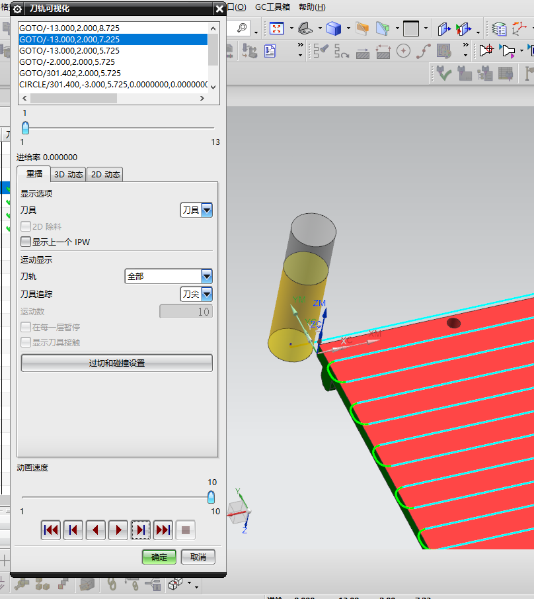This screenshot has width=534, height=599.
Task: Click the 运动数 value field
Action: 186,311
